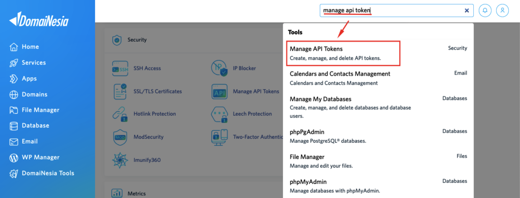Clear the search box with X
Viewport: 520px width, 198px height.
[467, 11]
